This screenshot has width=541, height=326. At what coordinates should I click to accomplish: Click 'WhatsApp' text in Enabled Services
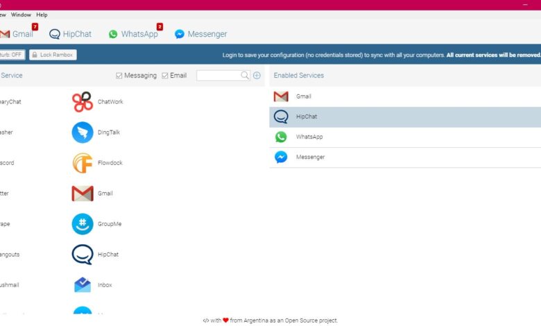tap(309, 137)
